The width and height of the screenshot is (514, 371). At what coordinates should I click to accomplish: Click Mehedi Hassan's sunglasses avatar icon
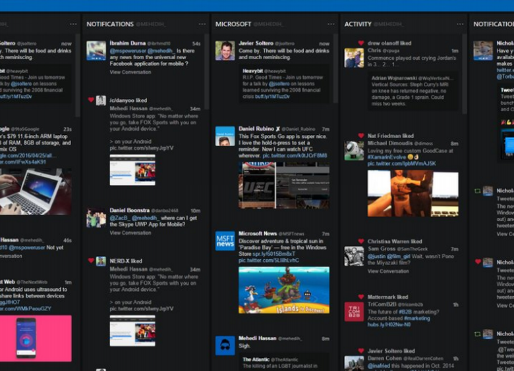225,345
